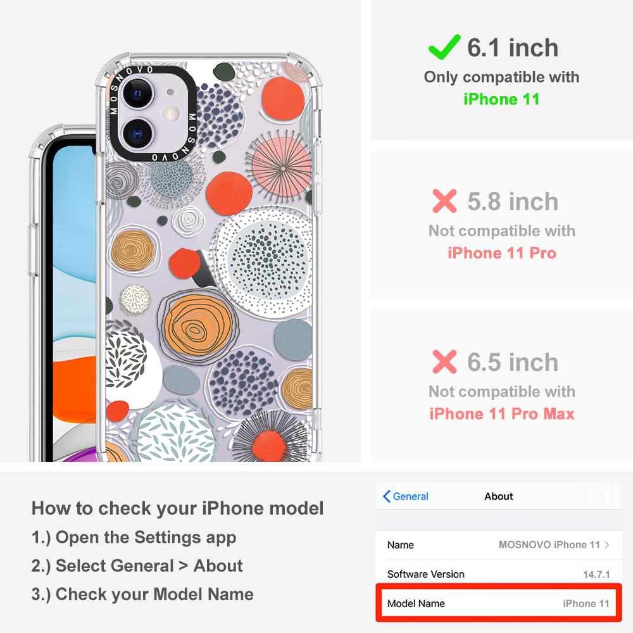Go back to General settings
The width and height of the screenshot is (633, 633).
tap(406, 496)
